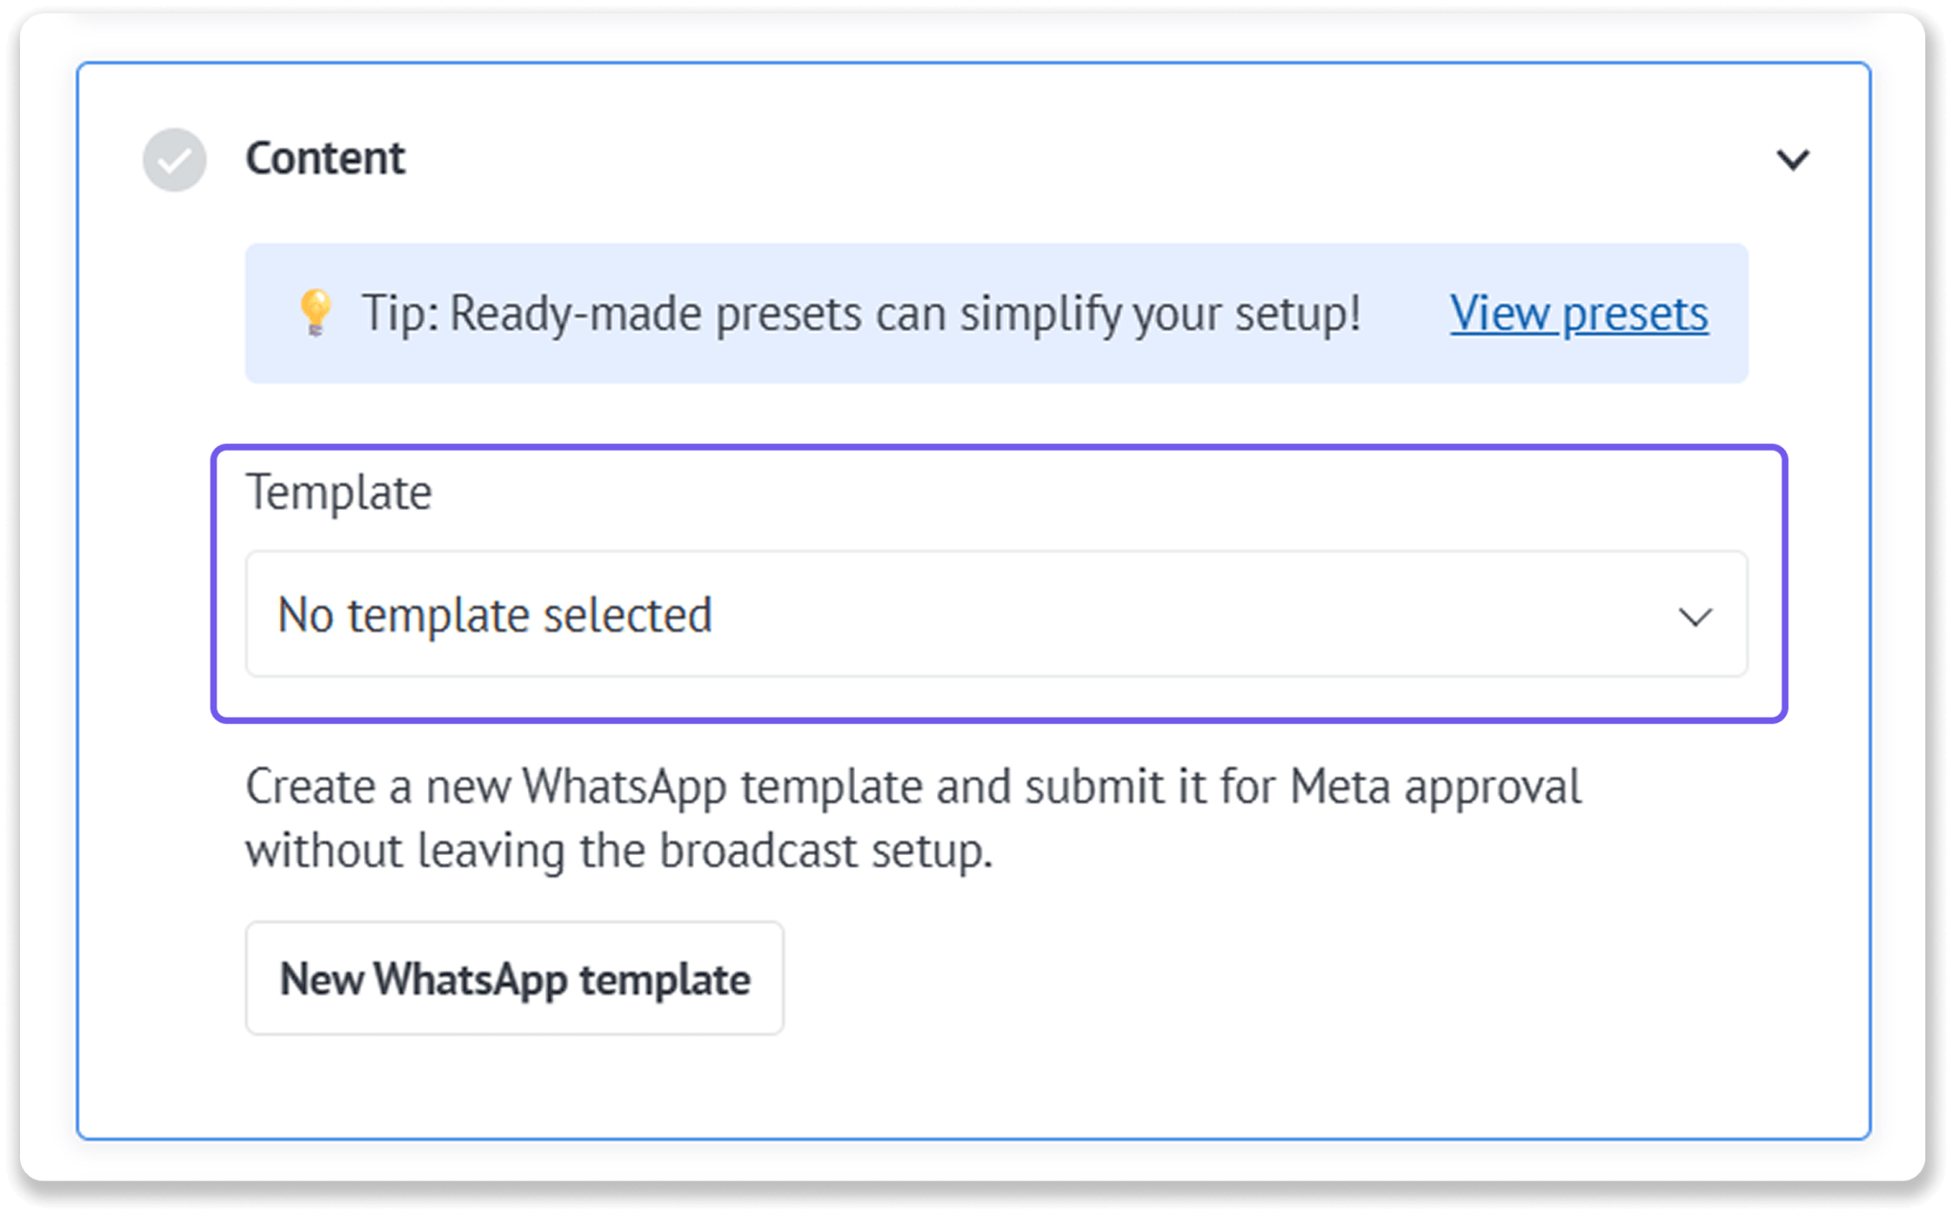Click 'WhatsApp' in the New template button
The width and height of the screenshot is (1952, 1214).
(x=471, y=980)
